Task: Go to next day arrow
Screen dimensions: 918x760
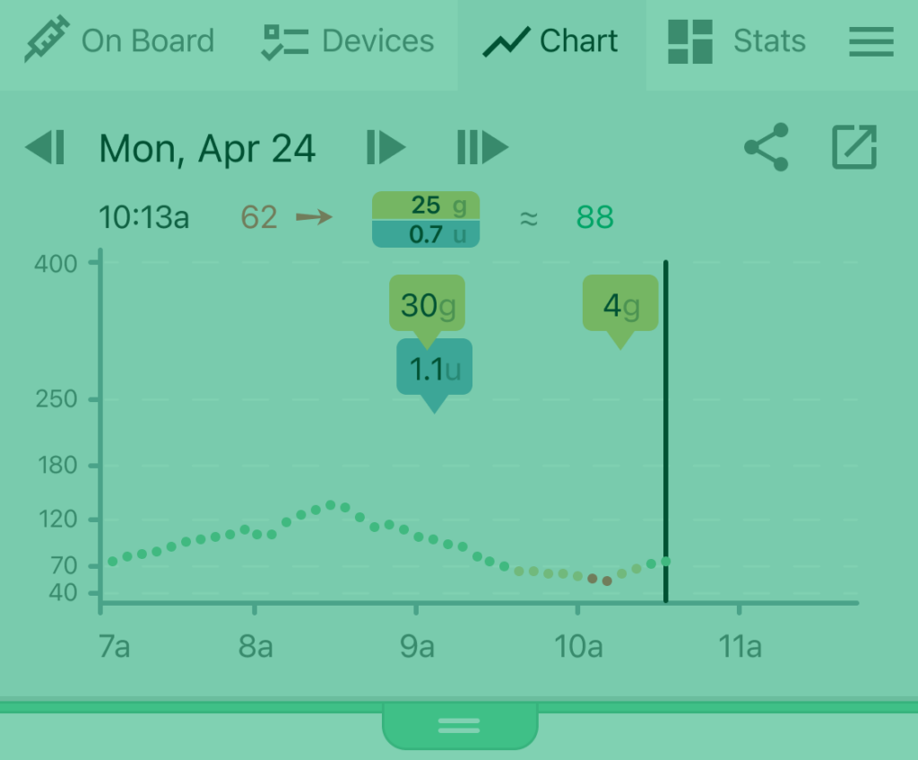Action: click(x=386, y=147)
